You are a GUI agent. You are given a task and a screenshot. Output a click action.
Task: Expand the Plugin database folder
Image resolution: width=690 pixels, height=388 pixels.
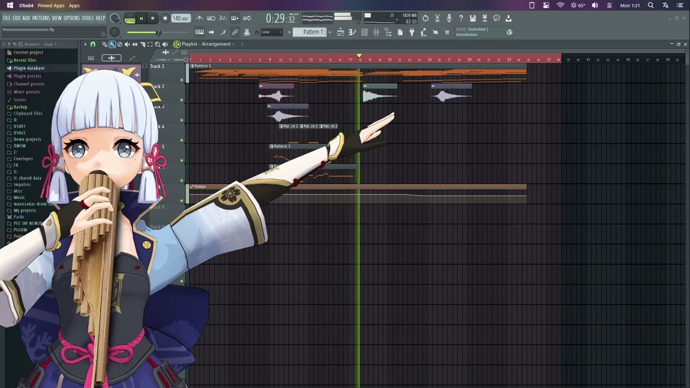[29, 68]
